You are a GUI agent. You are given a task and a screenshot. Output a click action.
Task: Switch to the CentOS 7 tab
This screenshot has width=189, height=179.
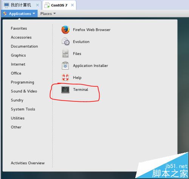(59, 5)
